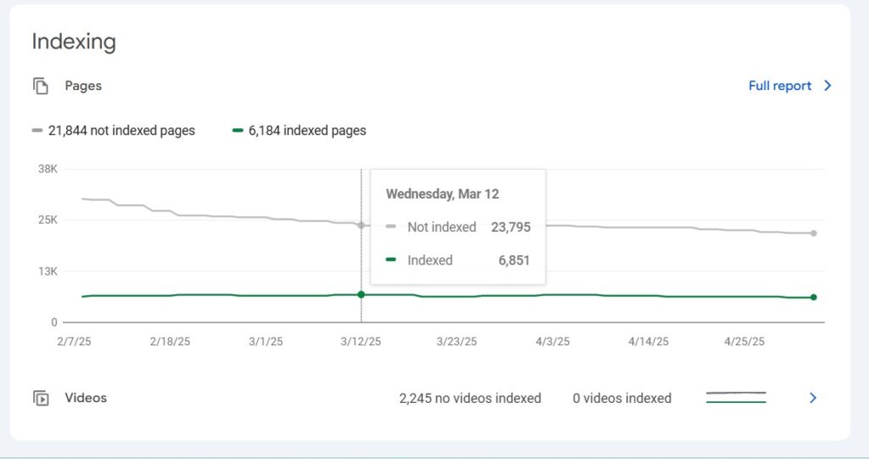The height and width of the screenshot is (459, 869).
Task: Select the green data point on Mar 12
Action: 362,294
